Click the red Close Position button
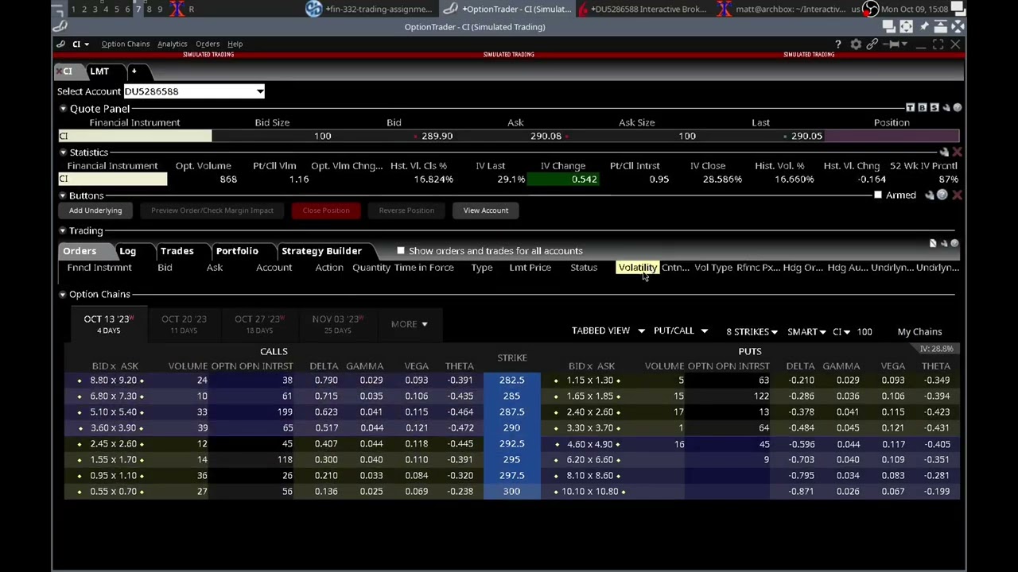1018x572 pixels. [x=326, y=211]
